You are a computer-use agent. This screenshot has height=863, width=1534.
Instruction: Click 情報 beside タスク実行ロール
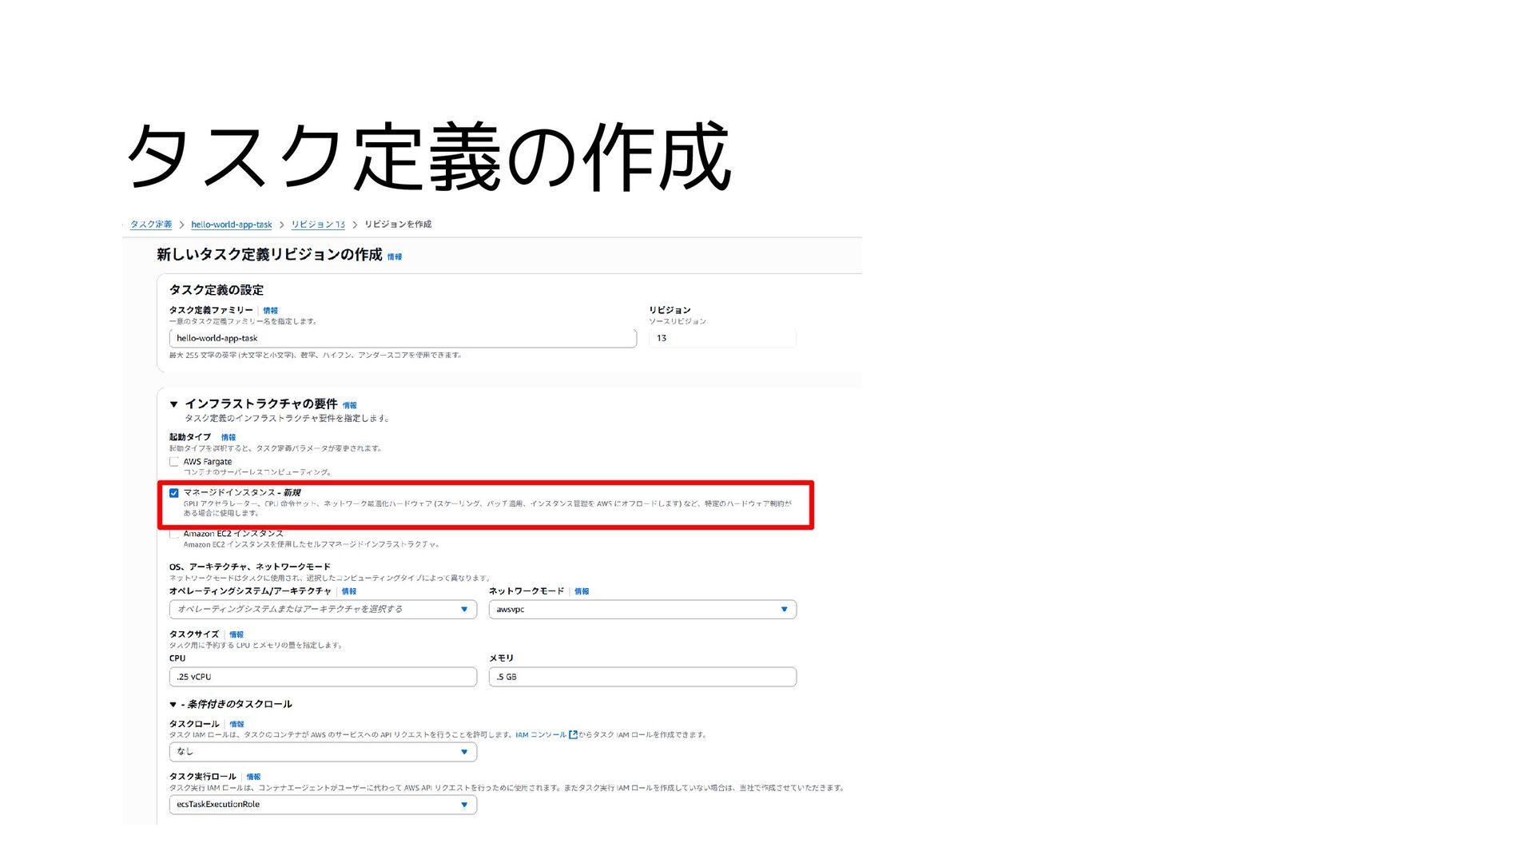253,777
